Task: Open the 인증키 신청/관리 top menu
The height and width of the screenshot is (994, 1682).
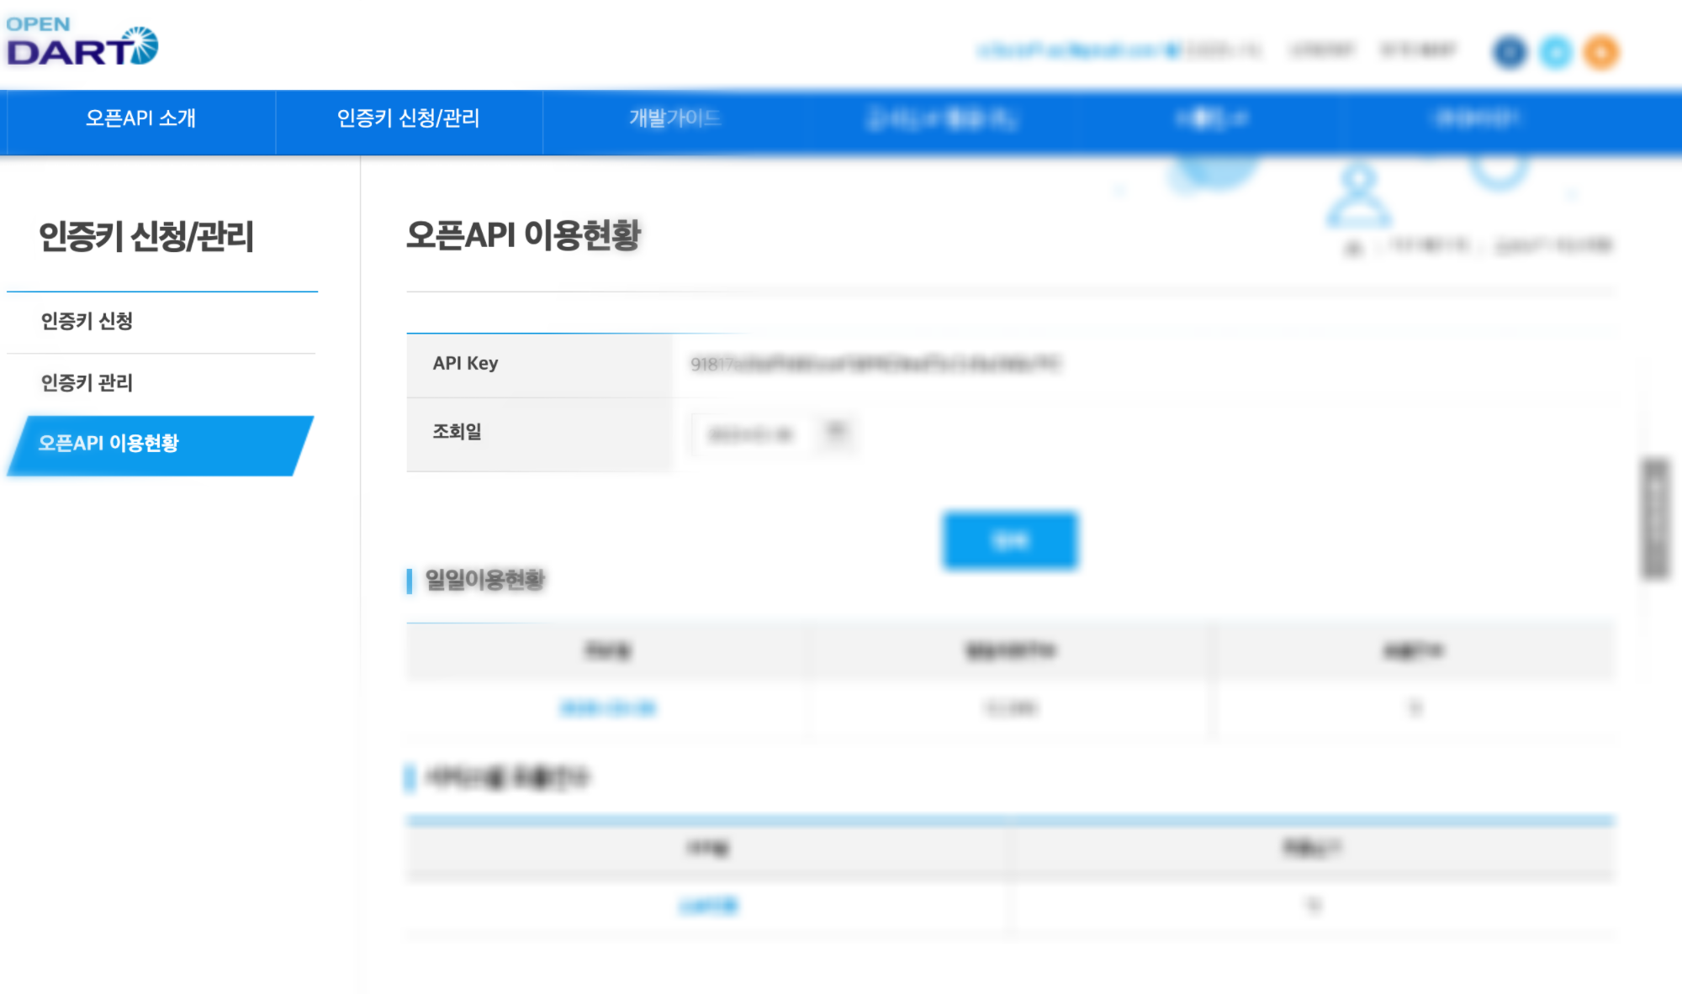Action: click(408, 118)
